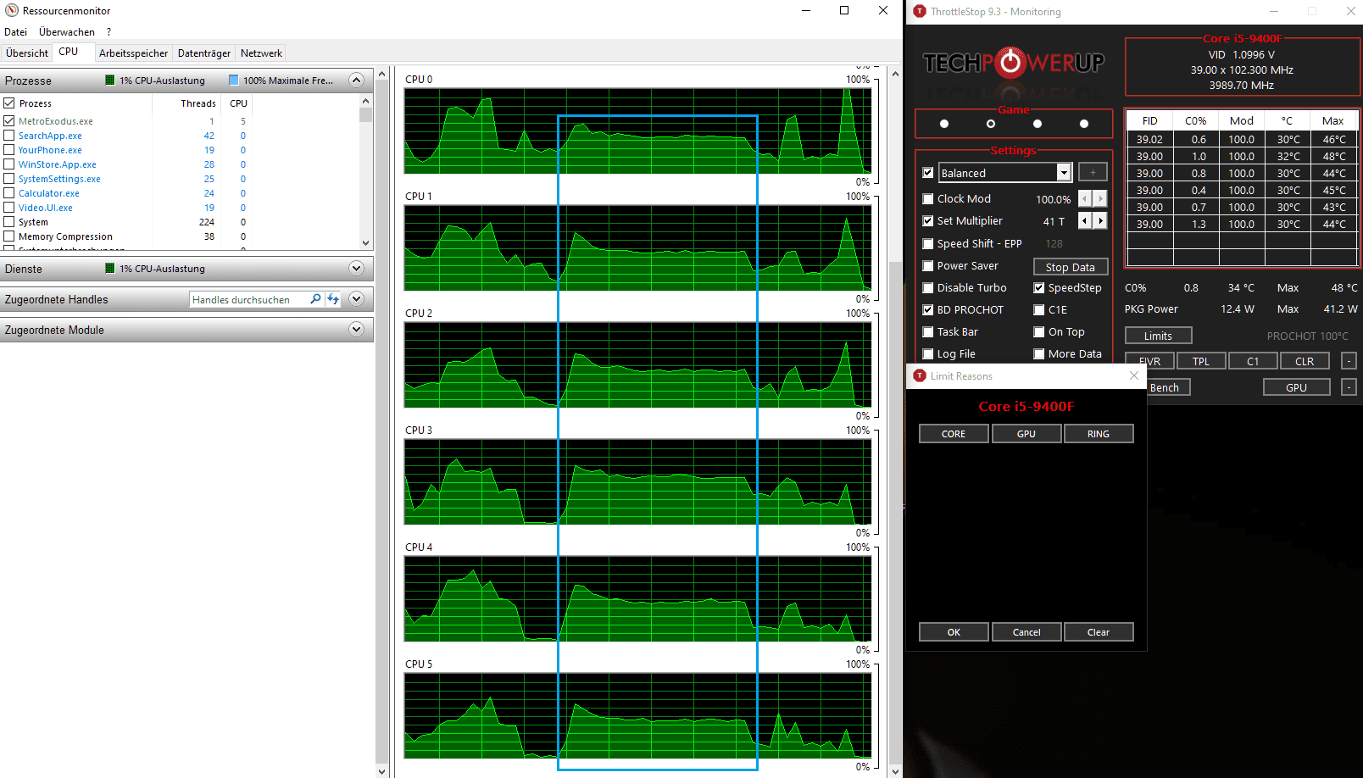1363x778 pixels.
Task: Click the search magnifier in Handles field
Action: point(315,299)
